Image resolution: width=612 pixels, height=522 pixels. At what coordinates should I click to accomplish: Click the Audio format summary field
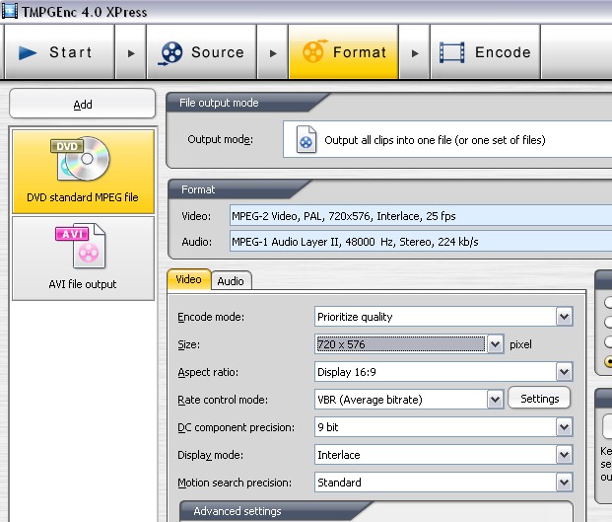pos(421,242)
